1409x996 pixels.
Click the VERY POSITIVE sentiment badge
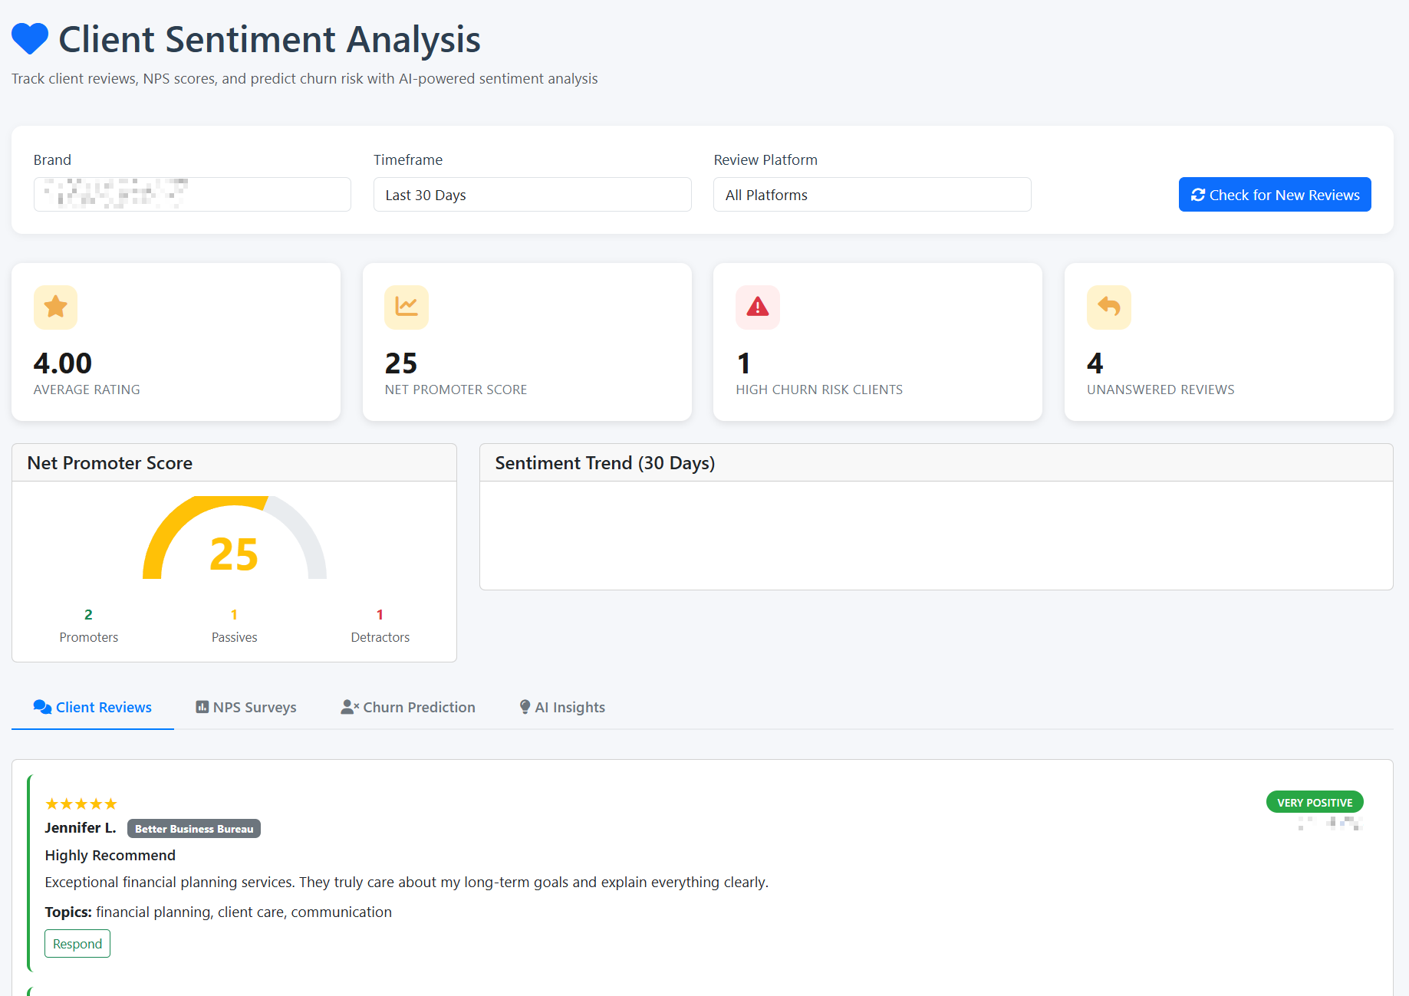pos(1315,801)
